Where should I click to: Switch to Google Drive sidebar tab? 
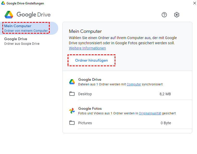tap(22, 41)
